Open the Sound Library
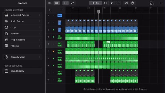 22,71
